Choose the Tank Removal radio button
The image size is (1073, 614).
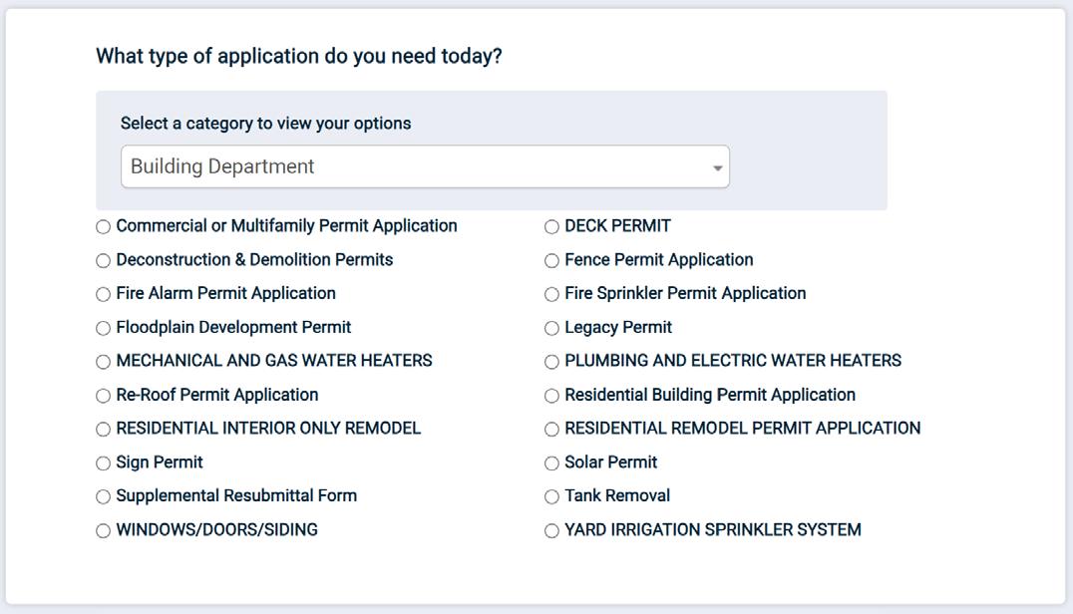coord(552,496)
